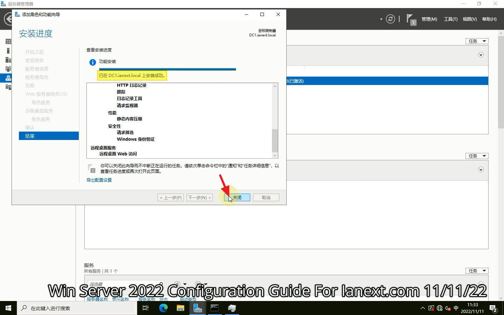Open the Action Center notification icon
This screenshot has width=504, height=315.
[493, 309]
